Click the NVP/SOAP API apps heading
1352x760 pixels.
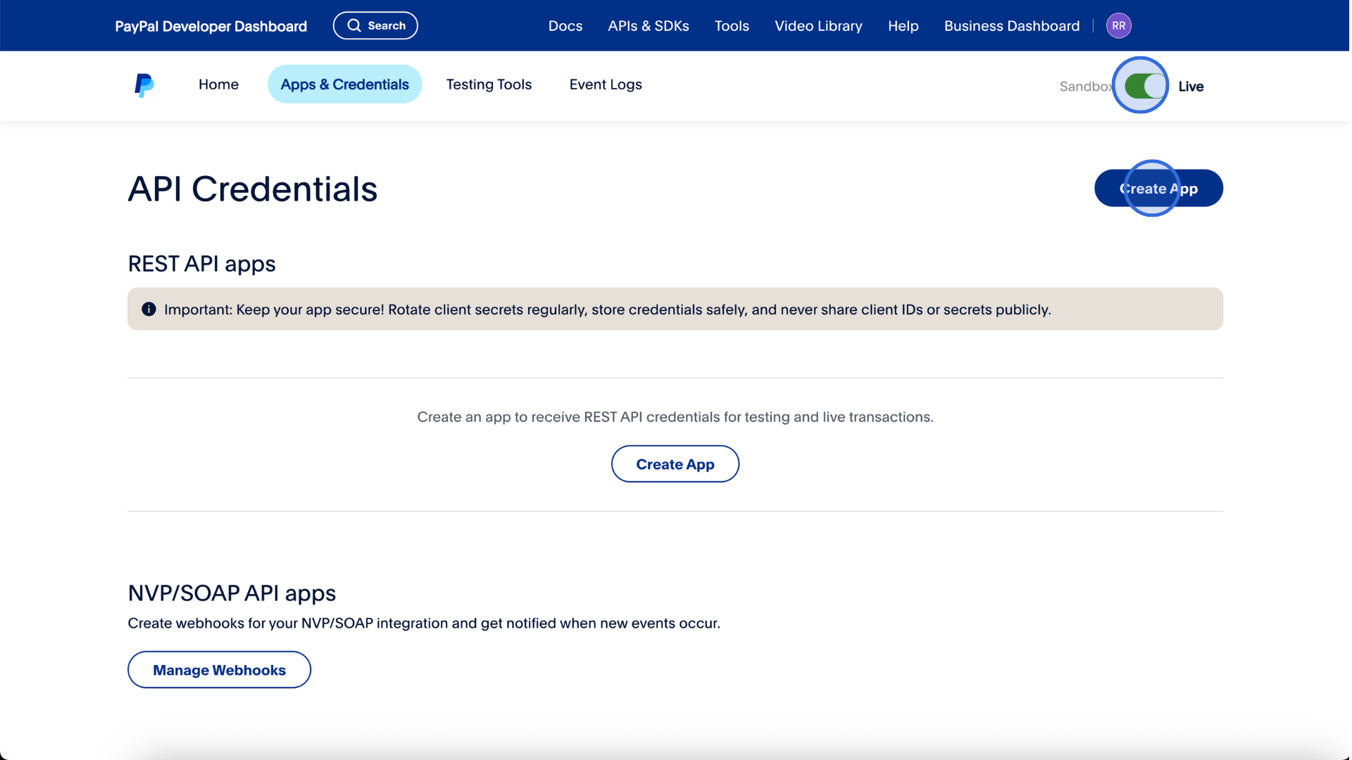click(232, 593)
